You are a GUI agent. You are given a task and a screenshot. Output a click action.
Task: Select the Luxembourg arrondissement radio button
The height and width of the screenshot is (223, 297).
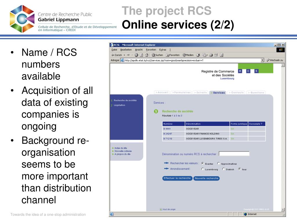pyautogui.click(x=203, y=169)
